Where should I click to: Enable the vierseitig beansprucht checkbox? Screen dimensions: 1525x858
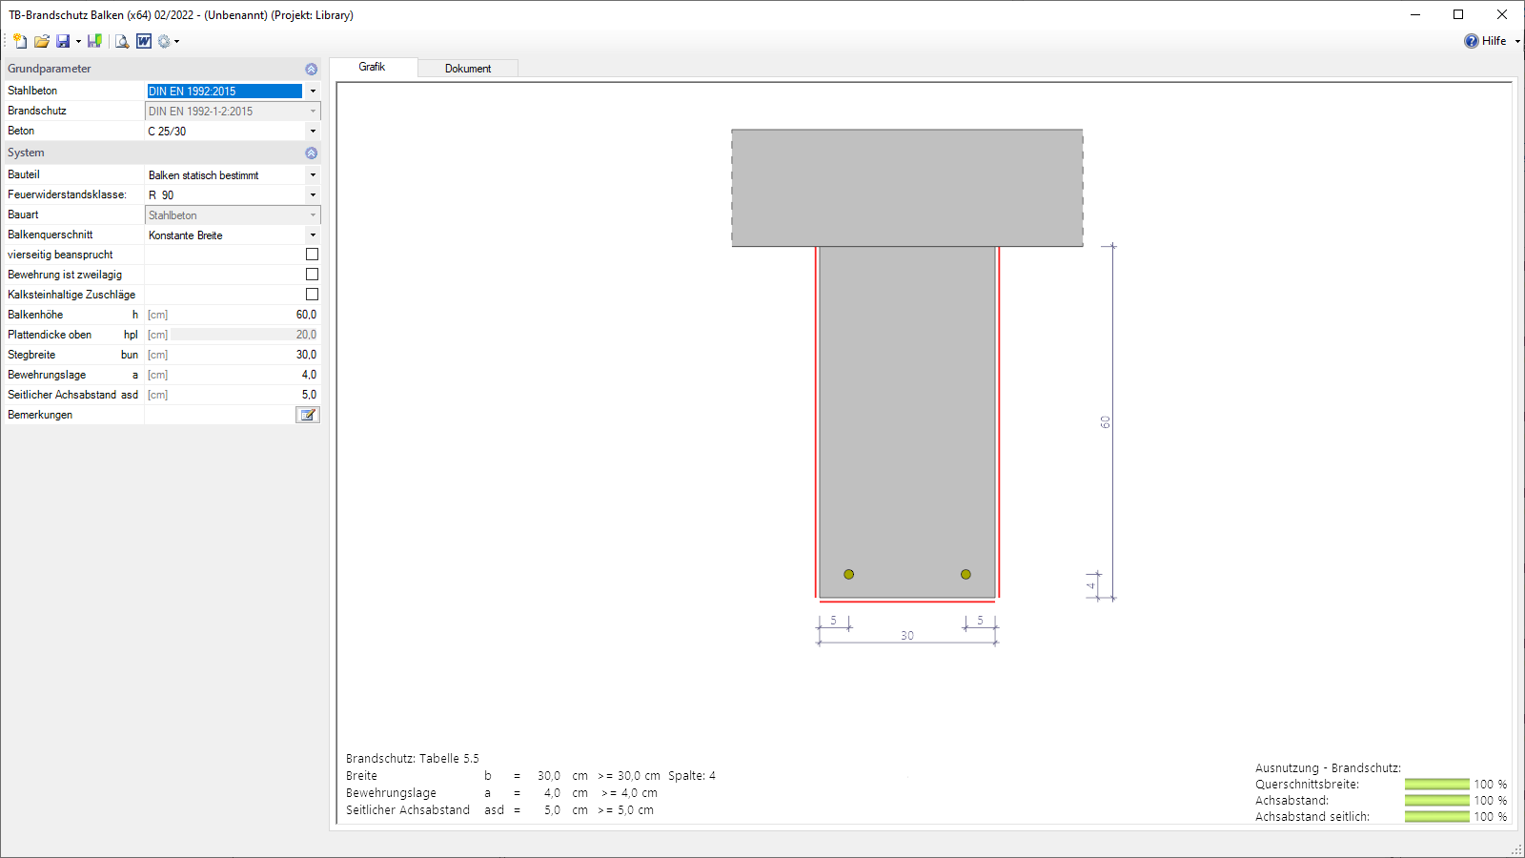(312, 255)
